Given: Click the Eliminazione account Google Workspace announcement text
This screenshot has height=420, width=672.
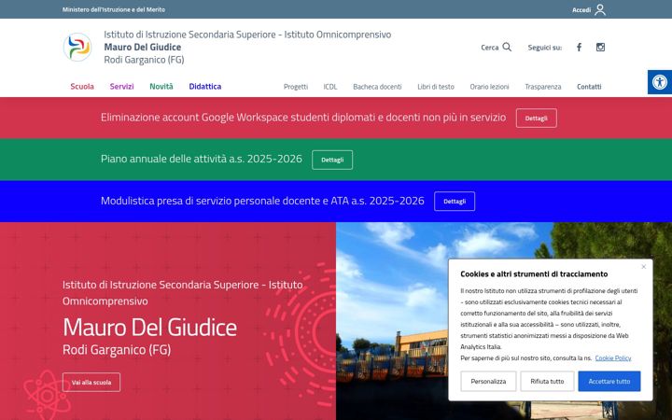Looking at the screenshot, I should [x=303, y=118].
